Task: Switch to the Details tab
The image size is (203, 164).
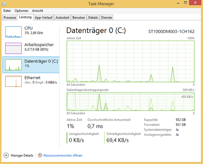Action: tap(93, 18)
